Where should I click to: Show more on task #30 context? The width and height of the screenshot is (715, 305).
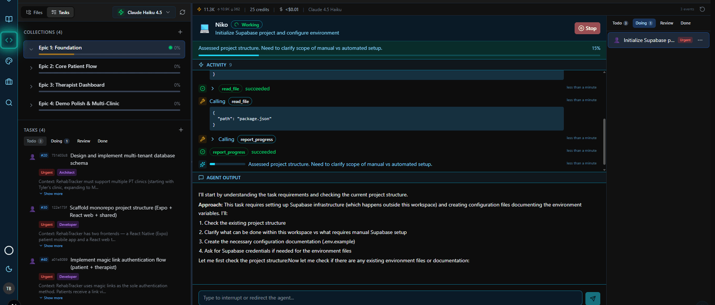[51, 246]
